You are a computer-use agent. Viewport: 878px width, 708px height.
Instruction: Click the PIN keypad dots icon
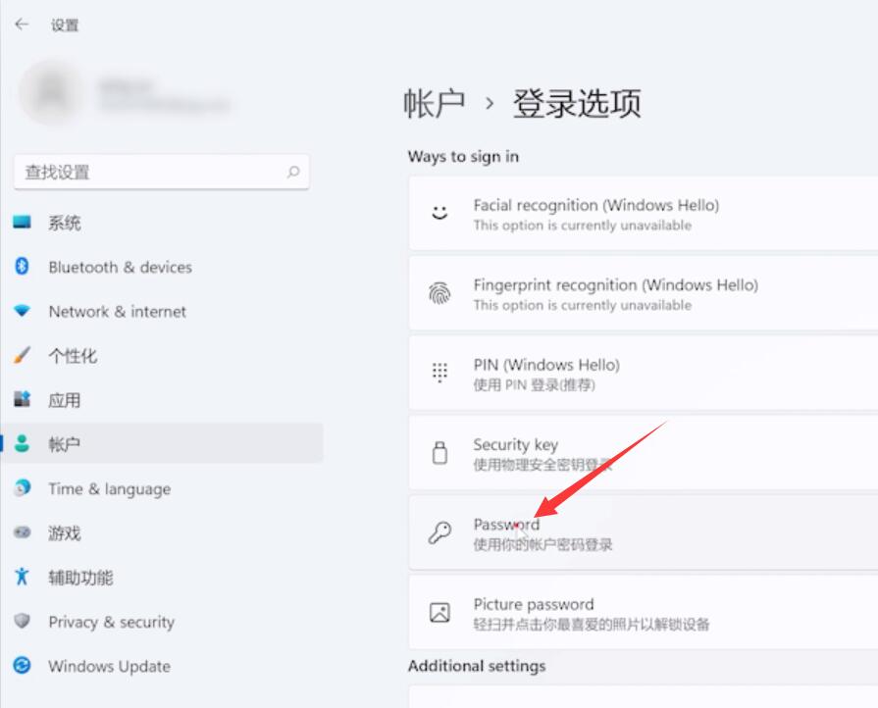(439, 373)
